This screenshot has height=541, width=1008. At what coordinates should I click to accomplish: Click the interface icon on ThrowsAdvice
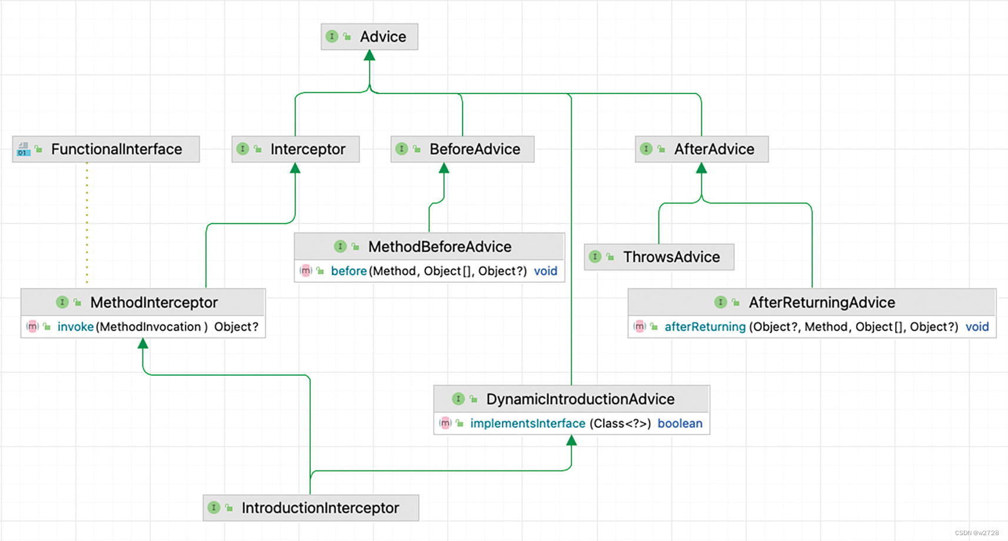(596, 257)
